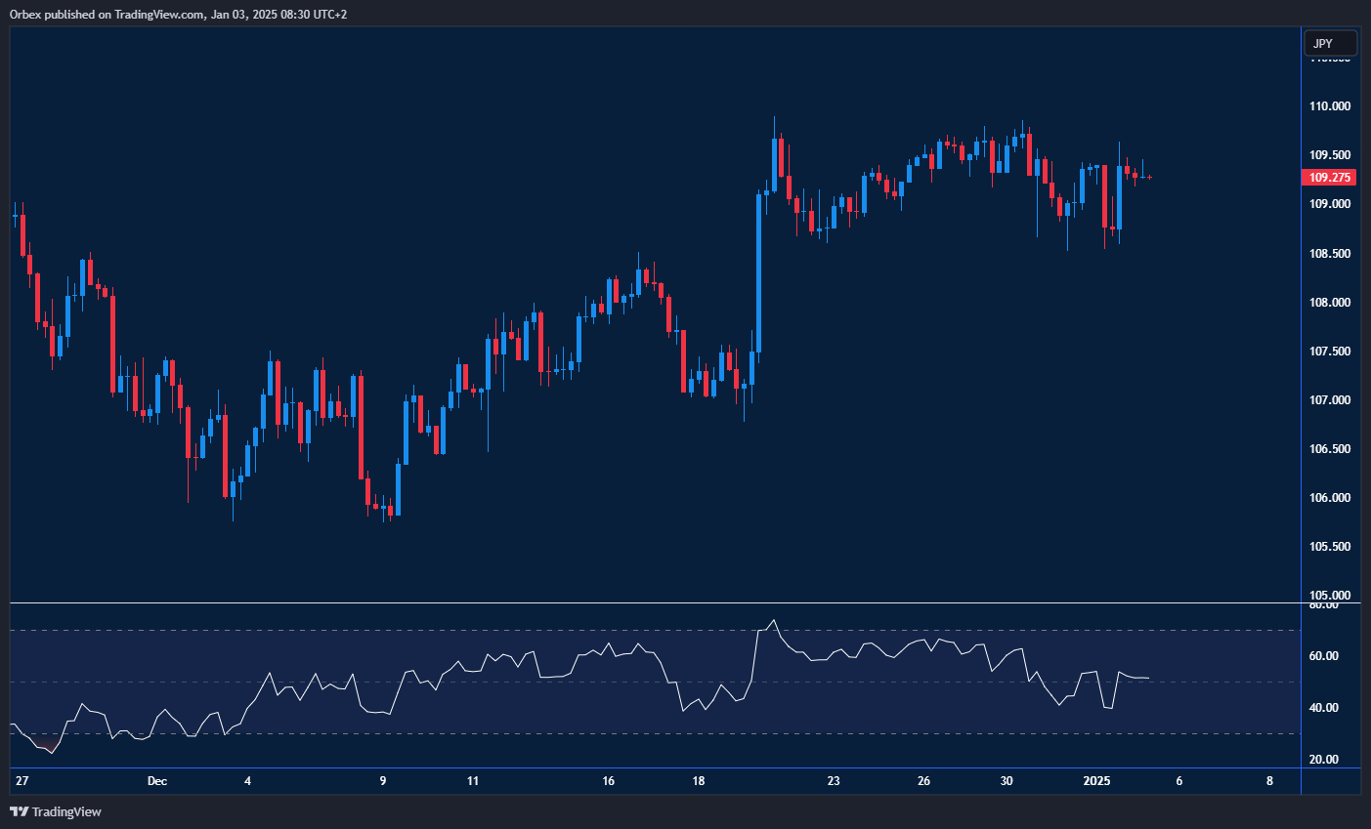Select the JPY currency badge
1371x829 pixels.
click(1330, 43)
